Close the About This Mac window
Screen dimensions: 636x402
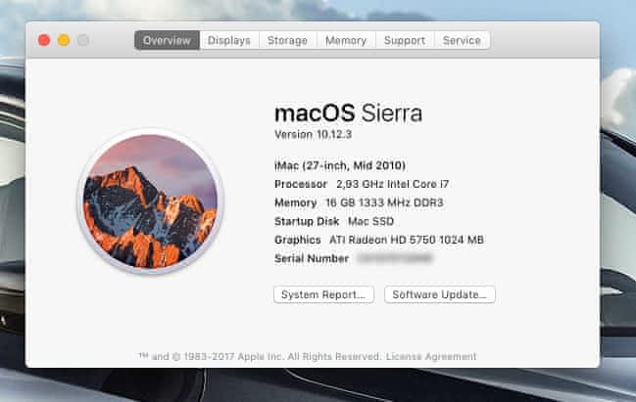[44, 40]
